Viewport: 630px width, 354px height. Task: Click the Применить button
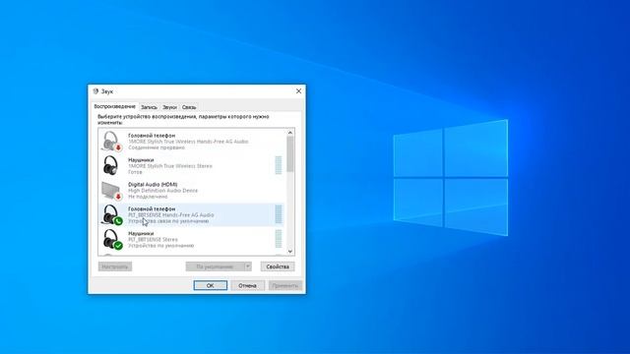point(284,285)
